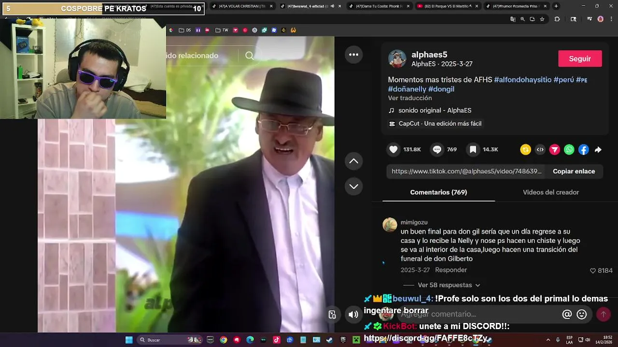Screen dimensions: 618x347
Task: Bookmark this page with the star icon
Action: (x=542, y=19)
